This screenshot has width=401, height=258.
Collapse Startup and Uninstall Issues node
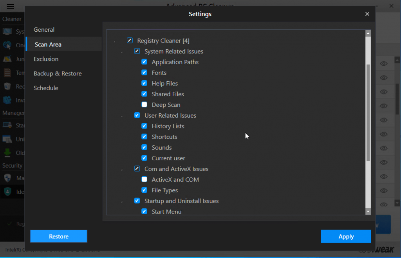[x=122, y=202]
